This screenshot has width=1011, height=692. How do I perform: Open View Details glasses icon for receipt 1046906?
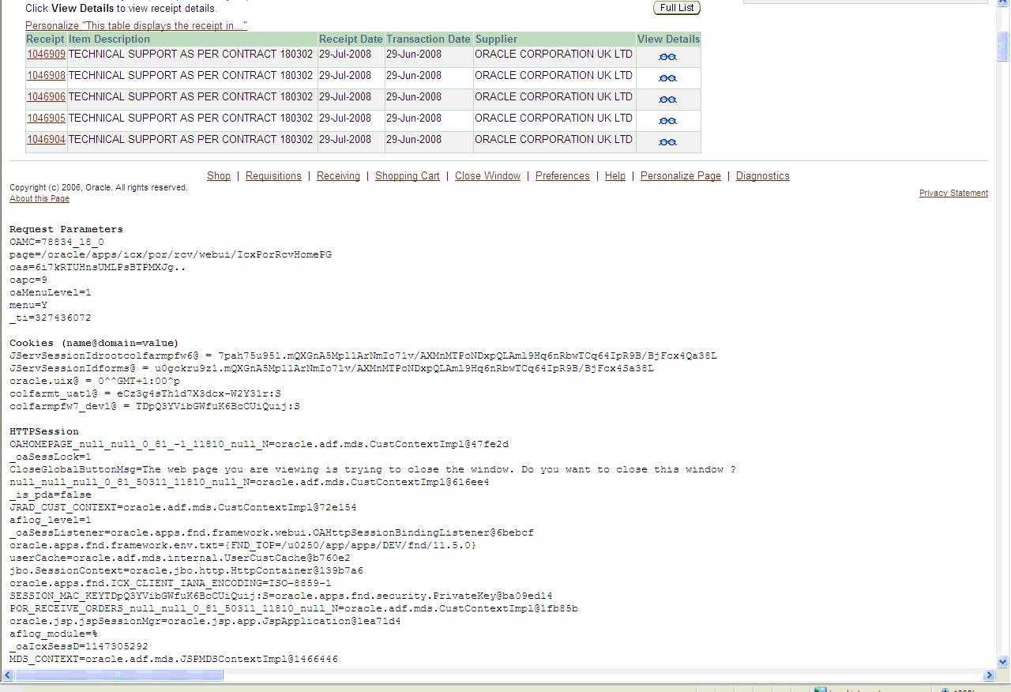[x=667, y=100]
